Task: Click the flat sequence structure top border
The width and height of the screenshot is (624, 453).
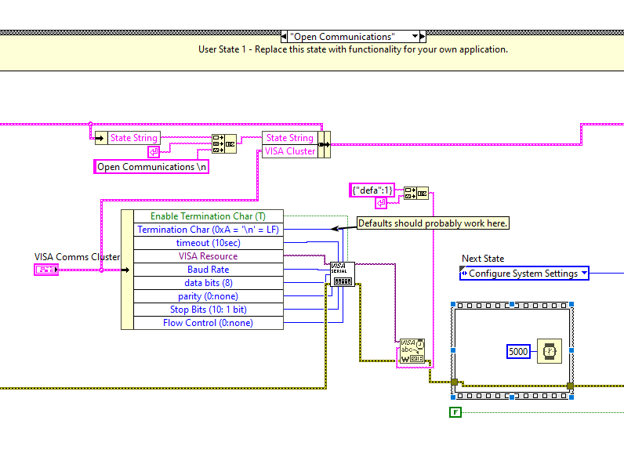Action: pos(512,306)
